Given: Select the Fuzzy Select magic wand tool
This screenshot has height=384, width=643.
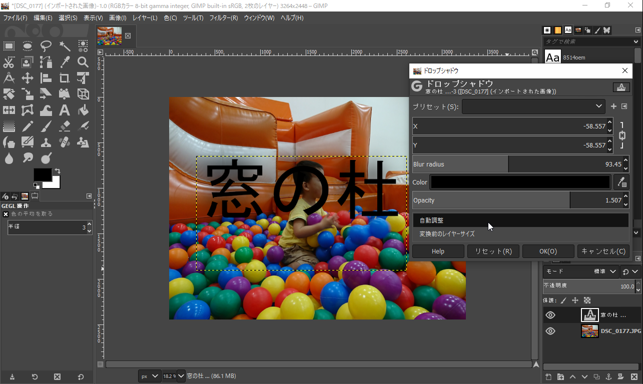Looking at the screenshot, I should click(x=65, y=46).
